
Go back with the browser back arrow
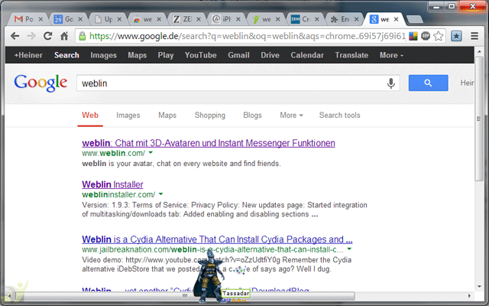15,36
